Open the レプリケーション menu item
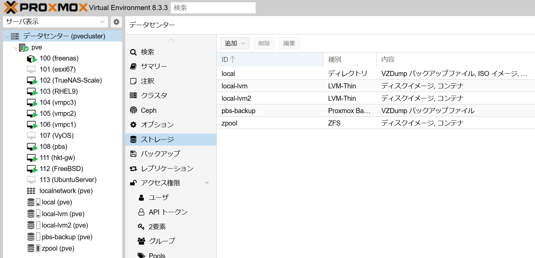 tap(171, 169)
